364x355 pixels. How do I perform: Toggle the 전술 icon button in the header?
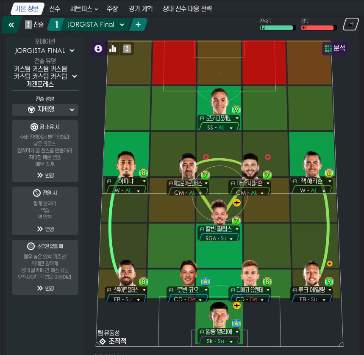(x=28, y=25)
